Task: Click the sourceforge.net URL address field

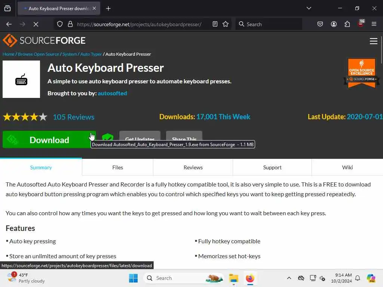Action: [x=139, y=24]
